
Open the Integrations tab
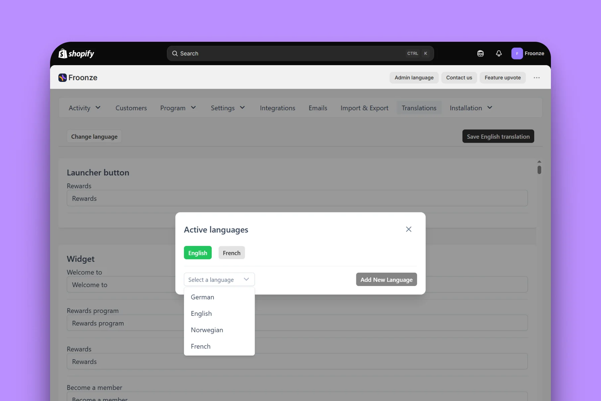pos(277,108)
